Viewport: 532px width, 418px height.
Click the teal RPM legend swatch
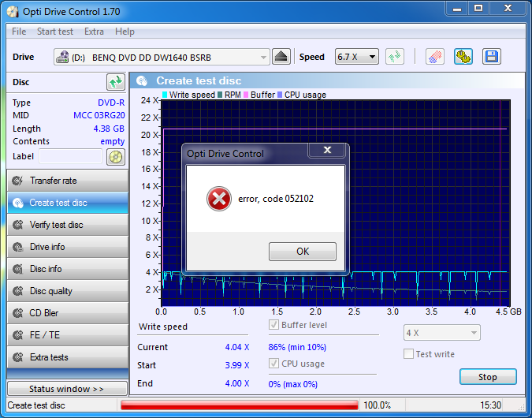[220, 95]
